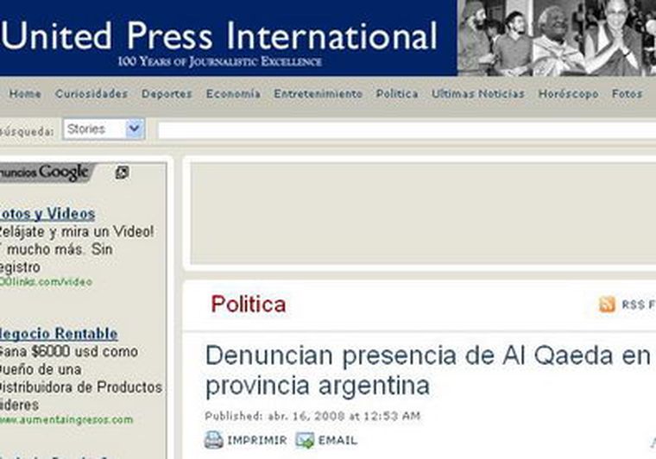The image size is (656, 459).
Task: Click the header photo collage
Action: (x=557, y=38)
